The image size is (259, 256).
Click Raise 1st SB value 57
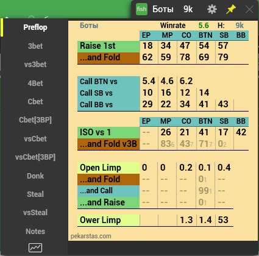pos(223,46)
